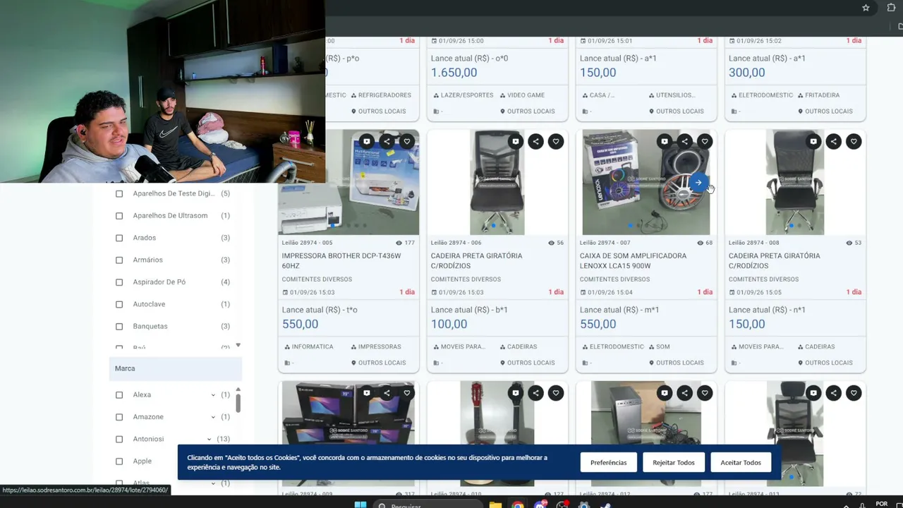Screen dimensions: 903x508
Task: Select the Banquetas category checkbox
Action: pos(119,327)
